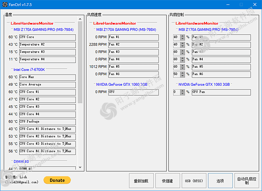Decrease Fan #3 control percentage with down arrow
Viewport: 262px width, 191px height.
click(x=183, y=53)
